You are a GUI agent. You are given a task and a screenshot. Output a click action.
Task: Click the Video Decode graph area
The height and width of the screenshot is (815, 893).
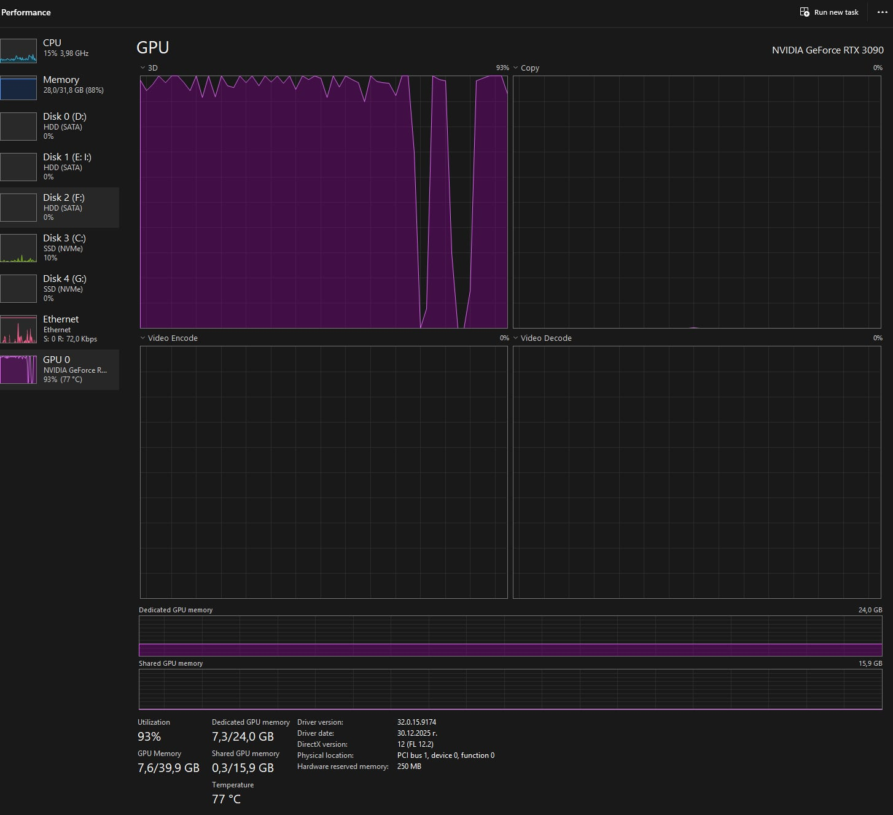point(697,472)
